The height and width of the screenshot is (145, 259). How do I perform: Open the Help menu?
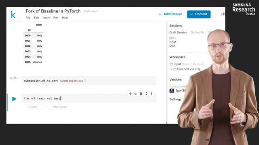(x=65, y=18)
